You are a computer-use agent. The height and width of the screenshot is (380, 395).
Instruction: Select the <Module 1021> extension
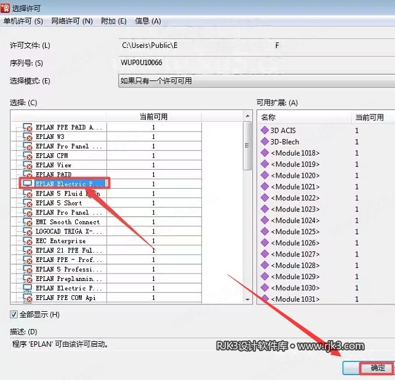[x=295, y=186]
